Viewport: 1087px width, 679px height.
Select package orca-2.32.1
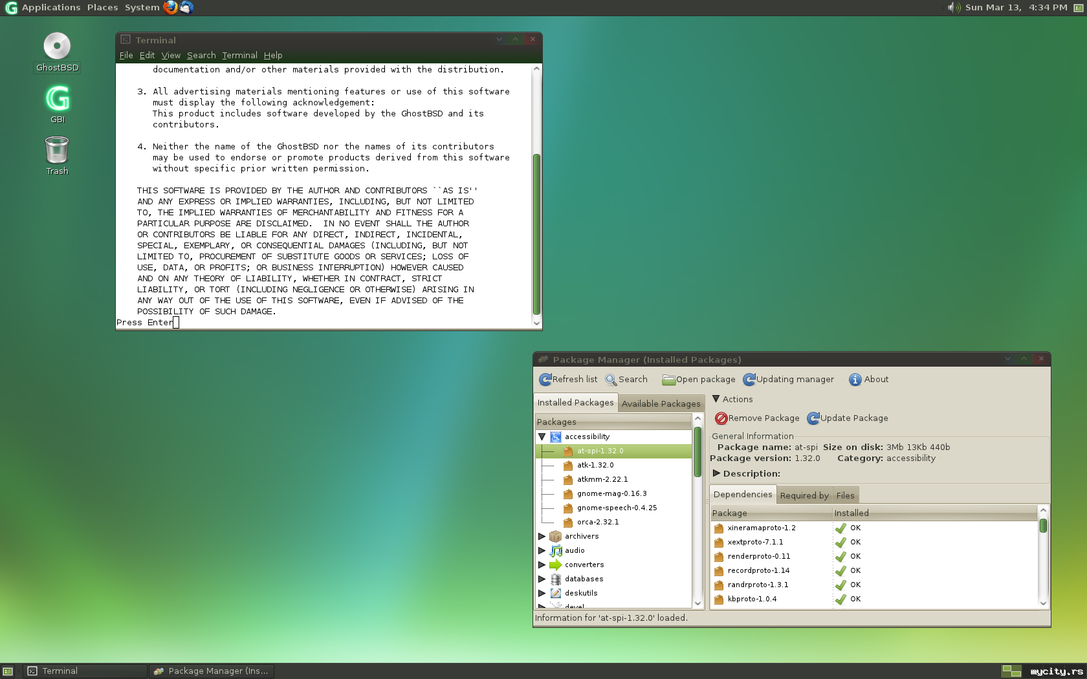(598, 523)
